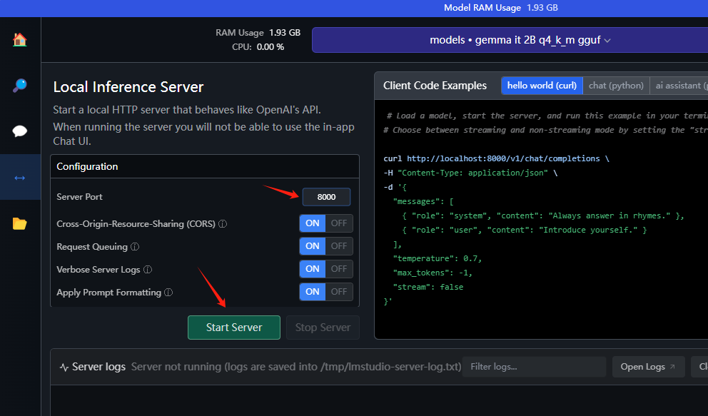This screenshot has width=708, height=416.
Task: Click the "max_tokens": -1 code line
Action: pos(433,273)
